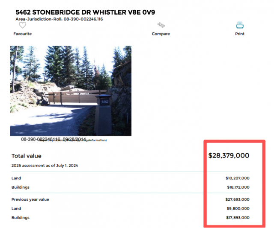Click the $18,172,000 buildings value
Image resolution: width=274 pixels, height=228 pixels.
coord(238,187)
